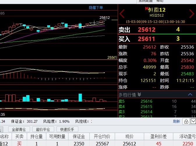This screenshot has width=196, height=146.
Task: Click the contract title 恒指12
Action: click(157, 10)
